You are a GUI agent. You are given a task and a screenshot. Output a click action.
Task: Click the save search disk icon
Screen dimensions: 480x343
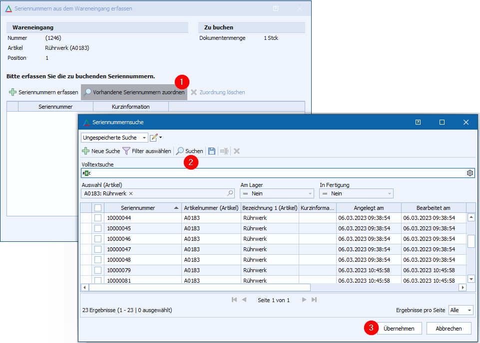(212, 151)
